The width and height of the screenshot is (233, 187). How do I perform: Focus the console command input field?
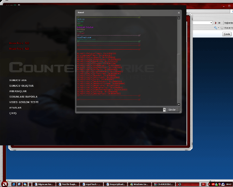(x=120, y=110)
